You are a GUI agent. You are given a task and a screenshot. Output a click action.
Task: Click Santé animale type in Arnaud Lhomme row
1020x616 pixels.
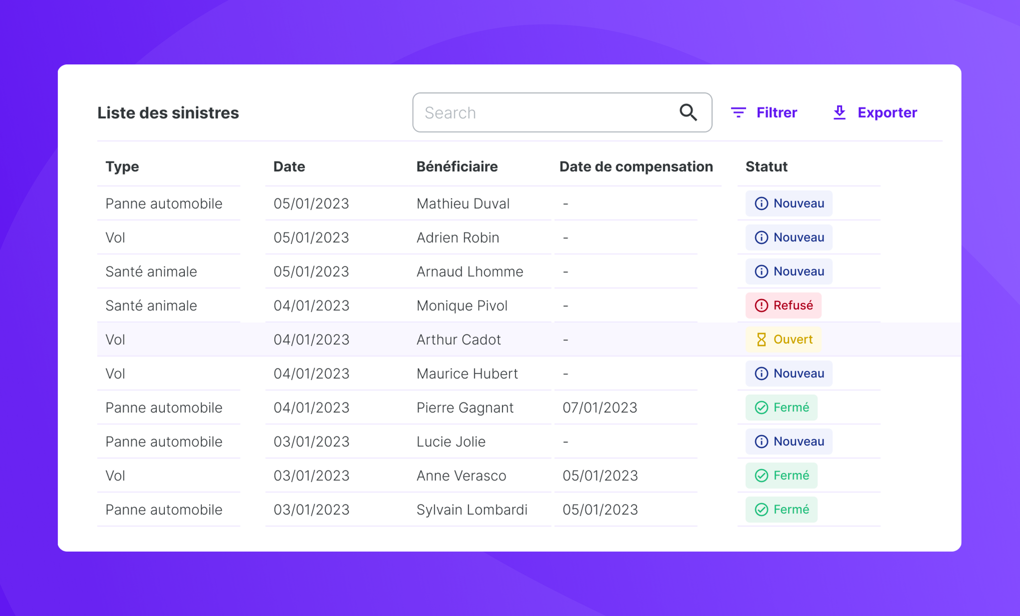[x=151, y=271]
